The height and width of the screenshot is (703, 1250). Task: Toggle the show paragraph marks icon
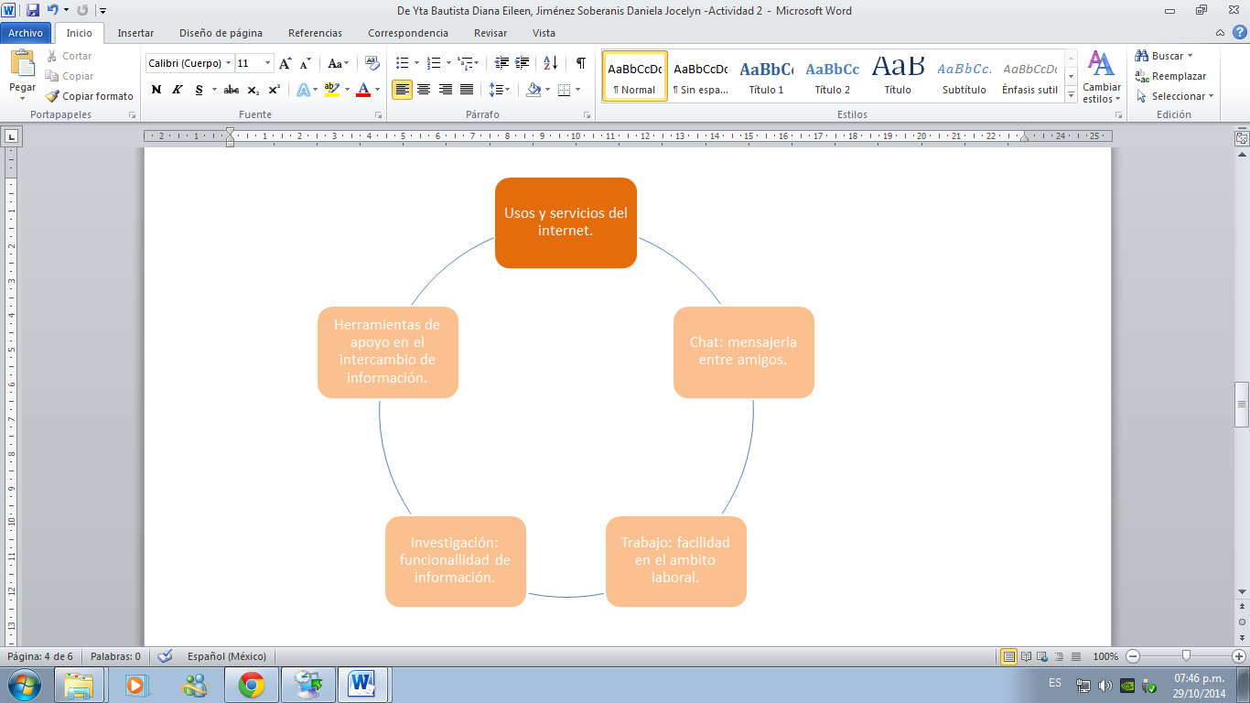(580, 63)
